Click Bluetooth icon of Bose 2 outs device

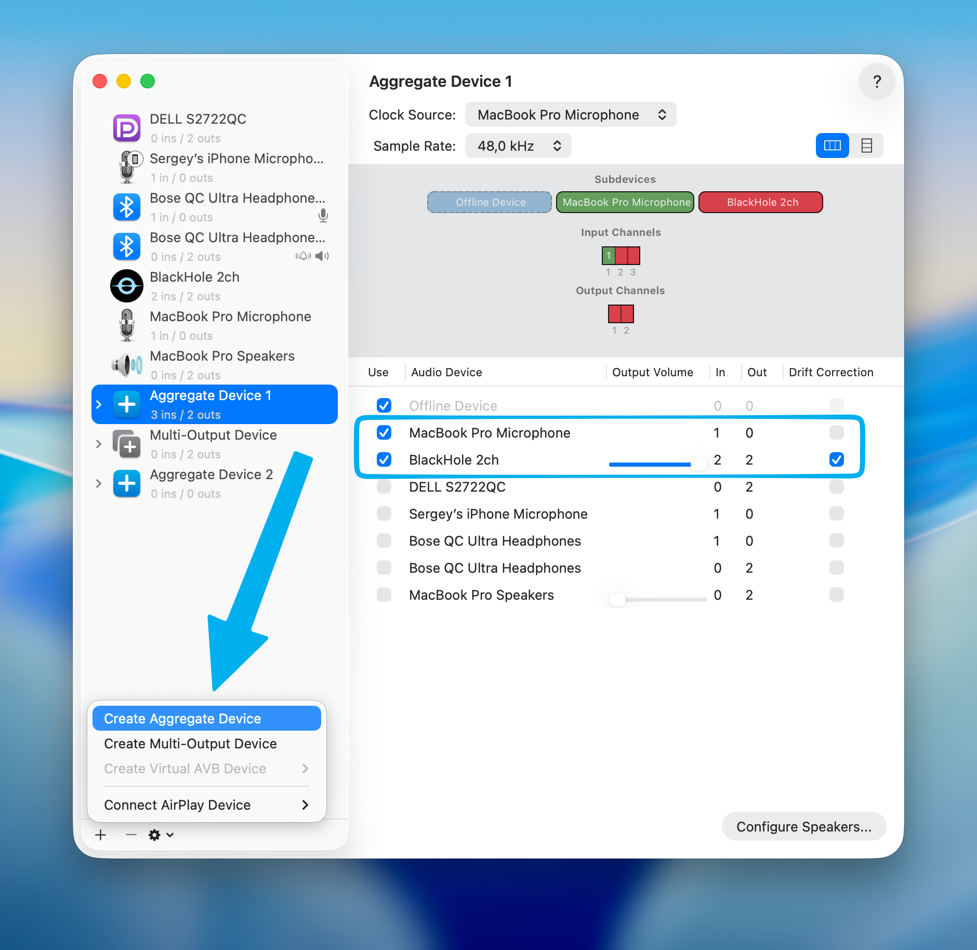pos(127,246)
